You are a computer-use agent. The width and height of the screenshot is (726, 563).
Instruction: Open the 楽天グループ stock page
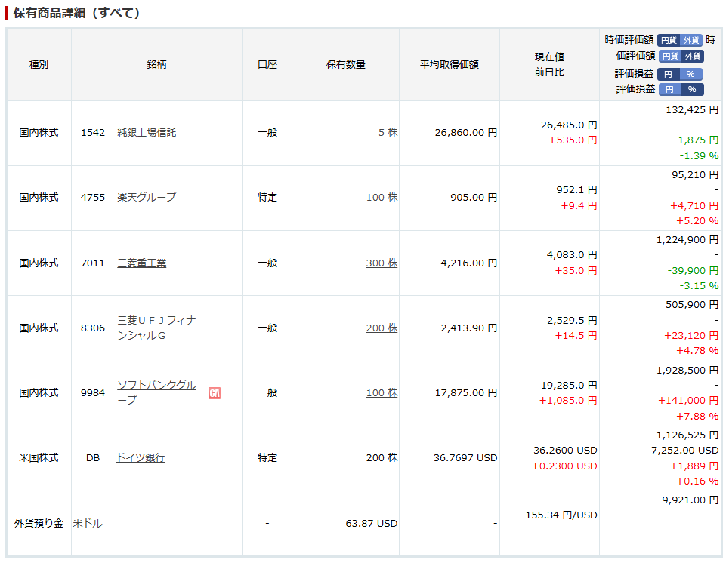click(147, 198)
